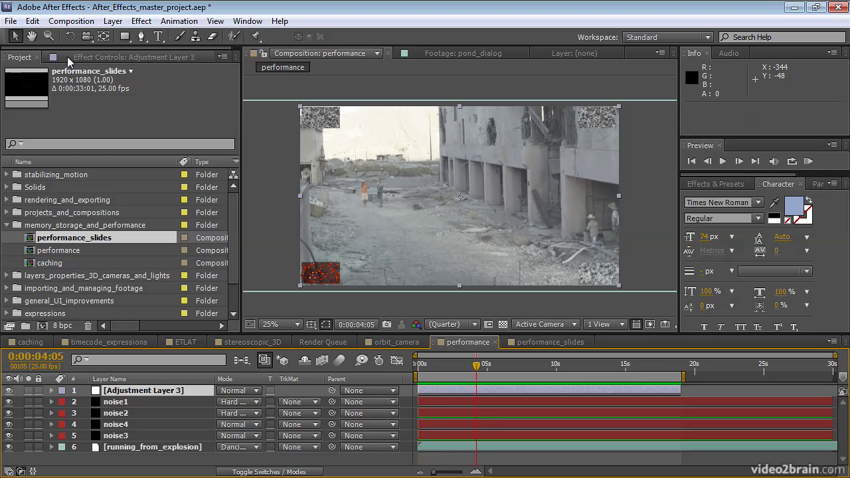
Task: Select the Hand tool
Action: (x=32, y=37)
